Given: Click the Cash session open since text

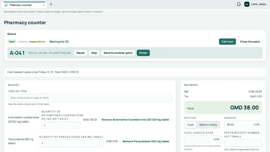Looking at the screenshot, I should click(x=43, y=72).
